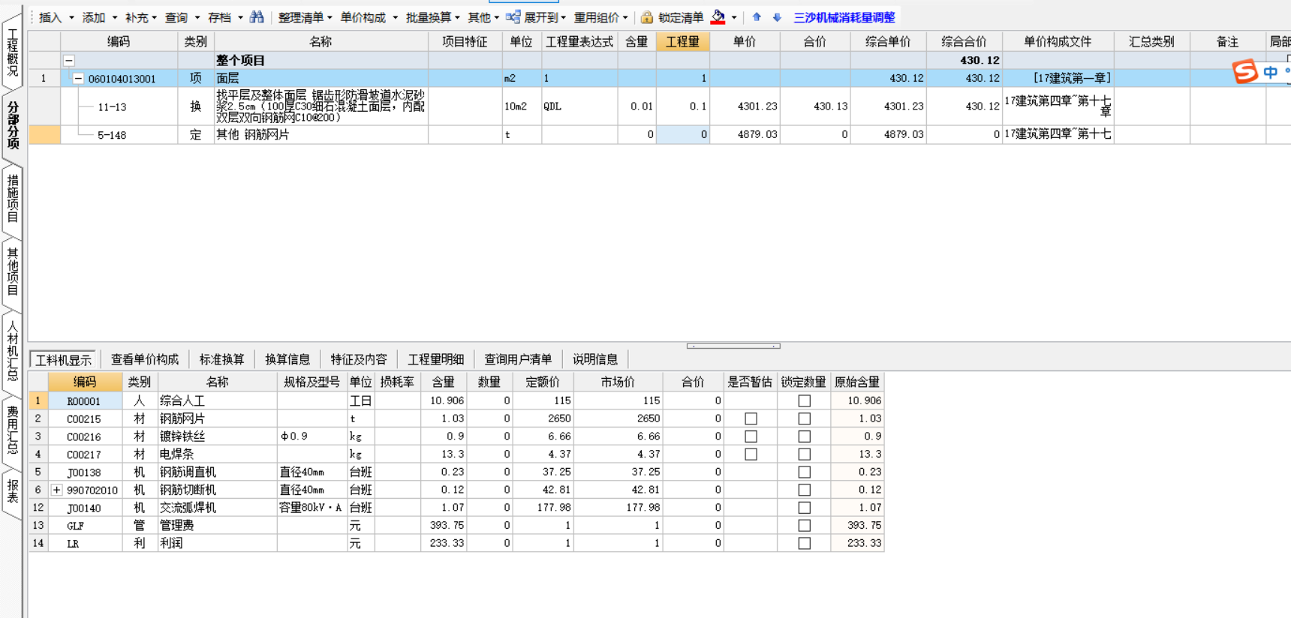This screenshot has width=1291, height=618.
Task: Click the blue move-down arrow icon
Action: [x=777, y=17]
